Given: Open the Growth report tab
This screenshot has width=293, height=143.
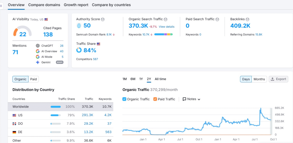Looking at the screenshot, I should [76, 5].
